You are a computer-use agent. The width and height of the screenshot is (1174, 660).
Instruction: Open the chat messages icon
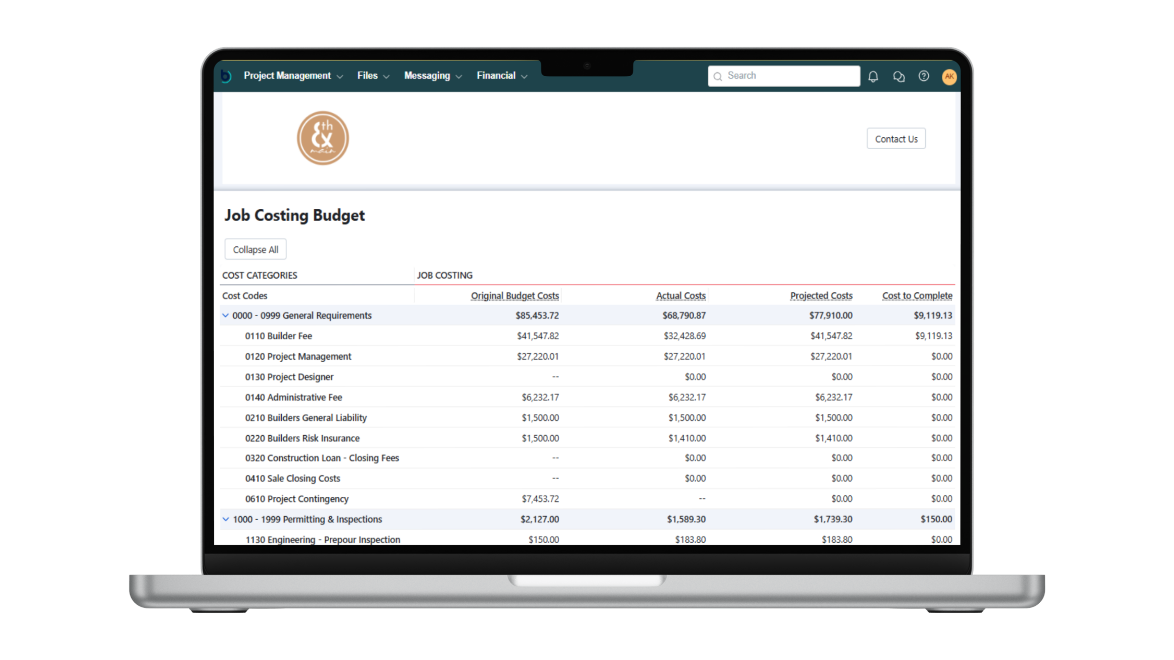(899, 76)
